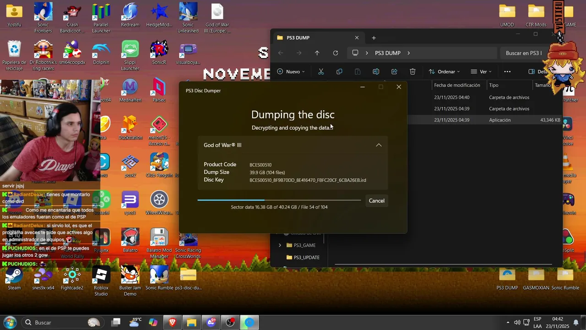Refresh the Explorer folder view

coord(336,53)
